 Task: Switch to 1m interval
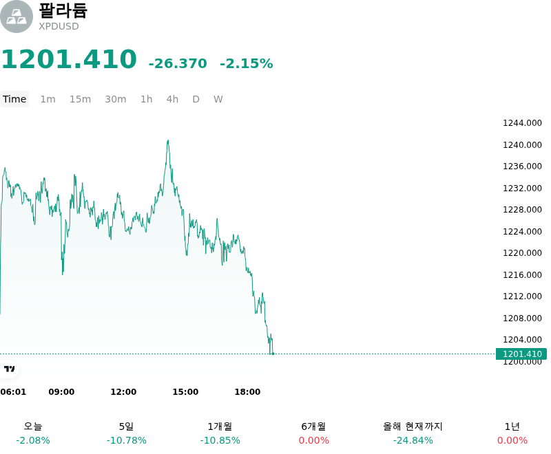point(48,99)
